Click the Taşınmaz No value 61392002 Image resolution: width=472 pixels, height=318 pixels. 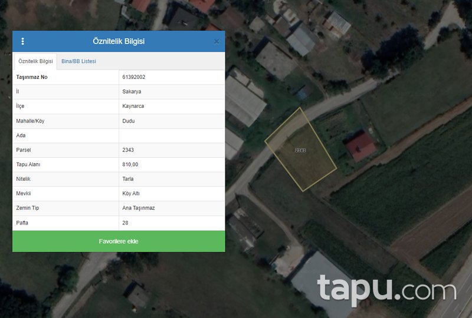click(135, 77)
